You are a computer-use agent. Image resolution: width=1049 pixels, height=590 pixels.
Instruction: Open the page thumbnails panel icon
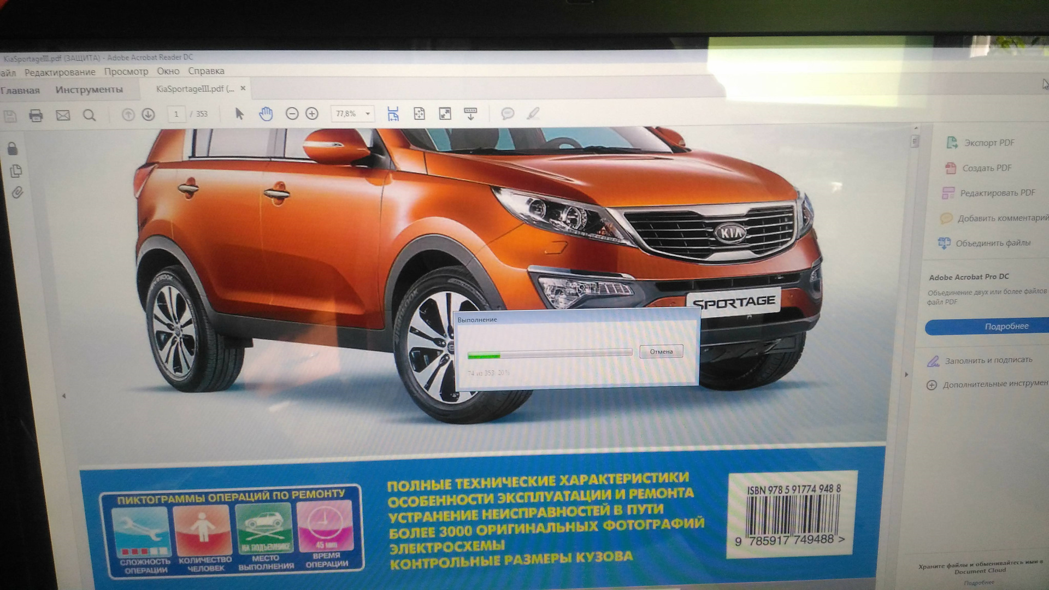(16, 171)
